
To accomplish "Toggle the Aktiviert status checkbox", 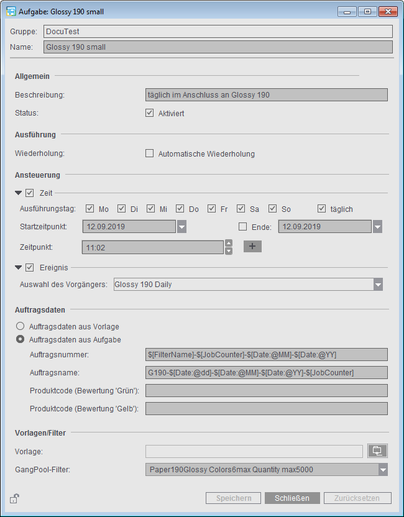I will [x=149, y=113].
